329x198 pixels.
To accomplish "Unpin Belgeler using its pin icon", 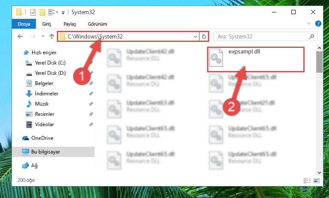I will click(91, 83).
